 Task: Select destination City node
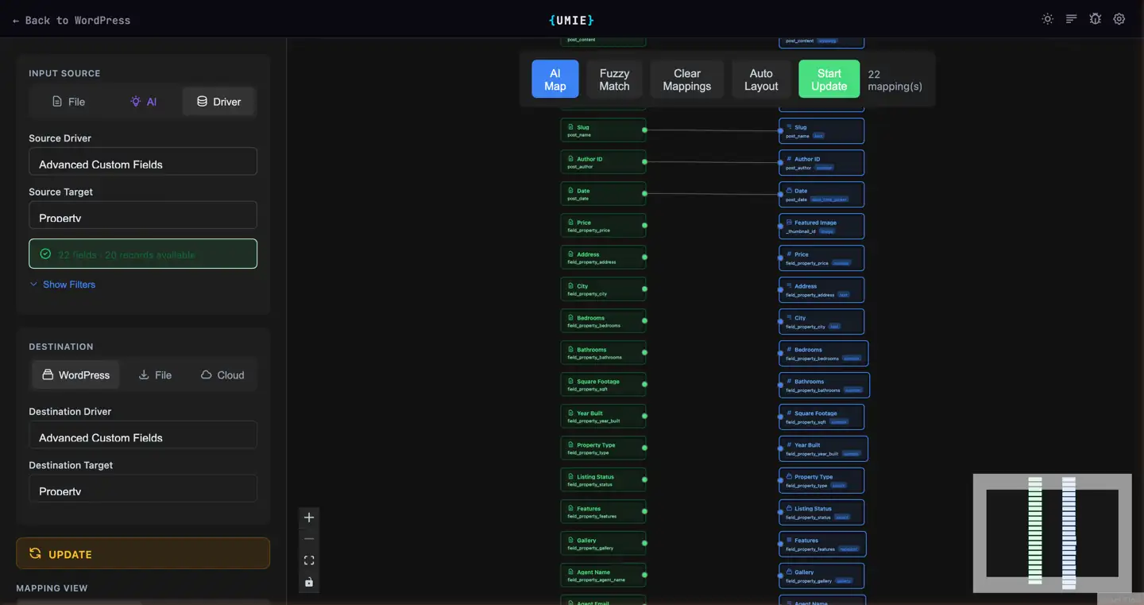821,322
